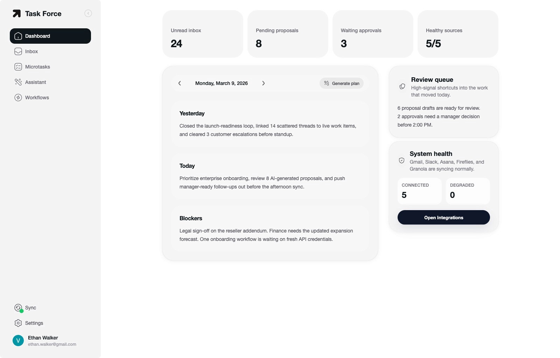Viewport: 560px width, 358px height.
Task: Select the Workflows lightning icon
Action: tap(18, 98)
